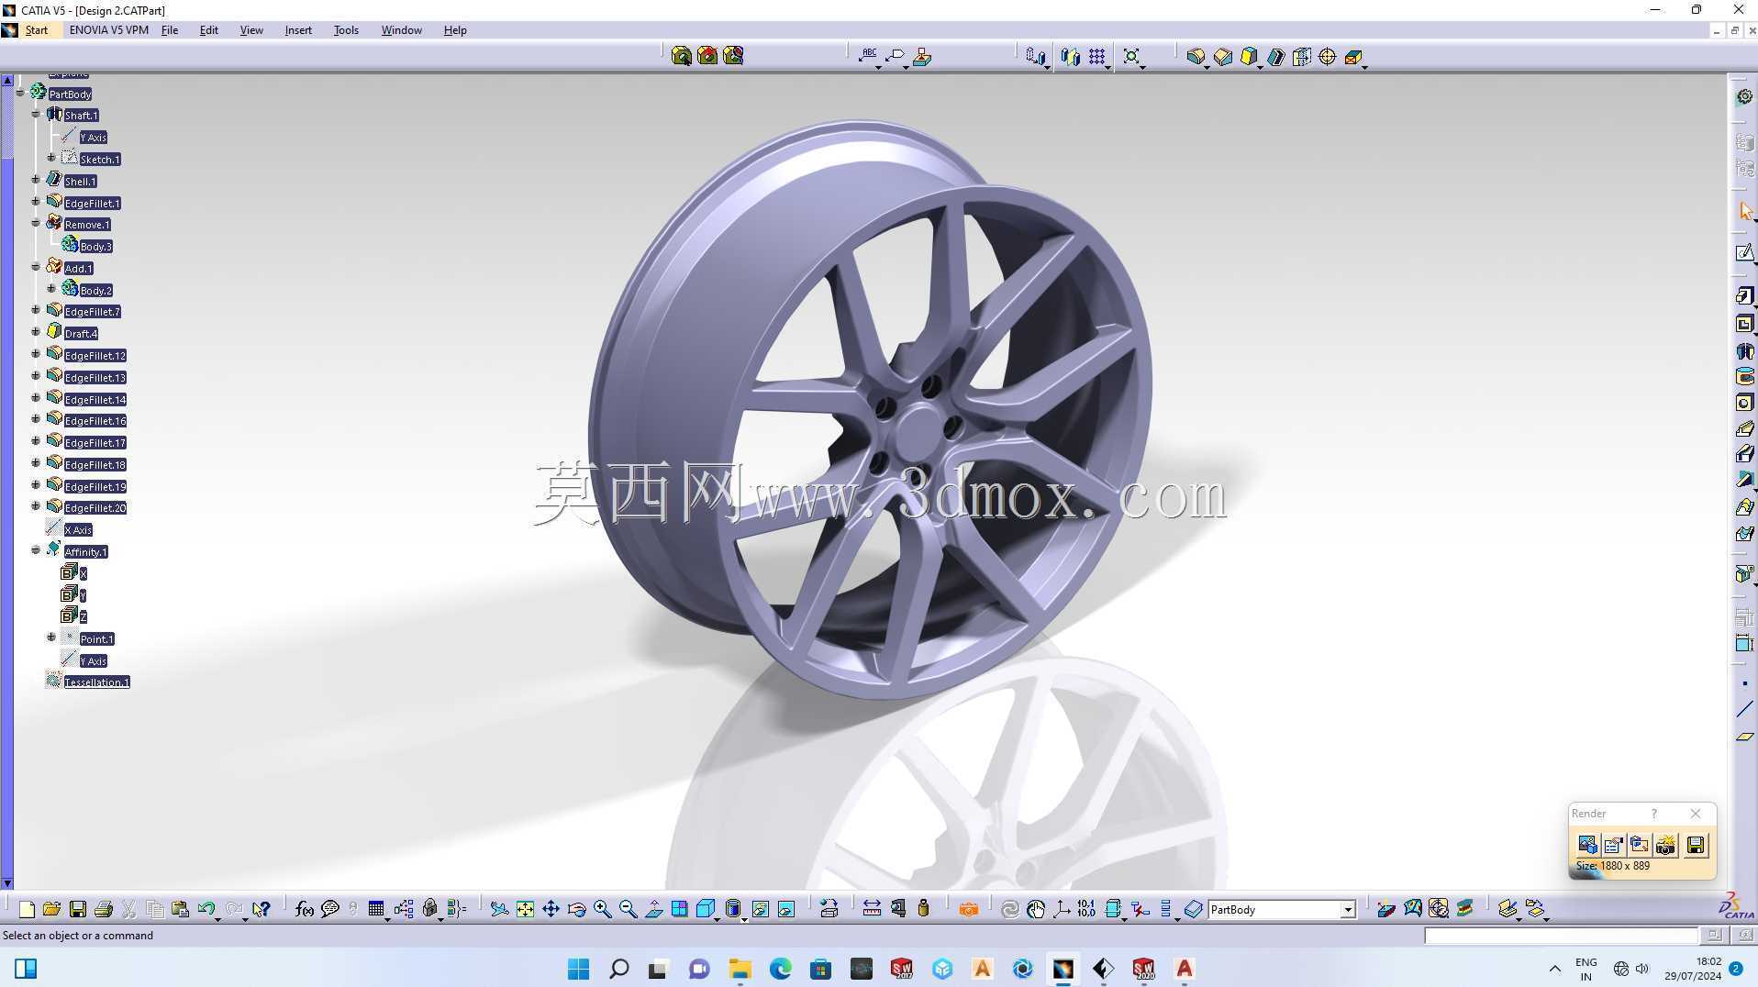Select the Rotate view icon
This screenshot has height=987, width=1758.
coord(577,909)
